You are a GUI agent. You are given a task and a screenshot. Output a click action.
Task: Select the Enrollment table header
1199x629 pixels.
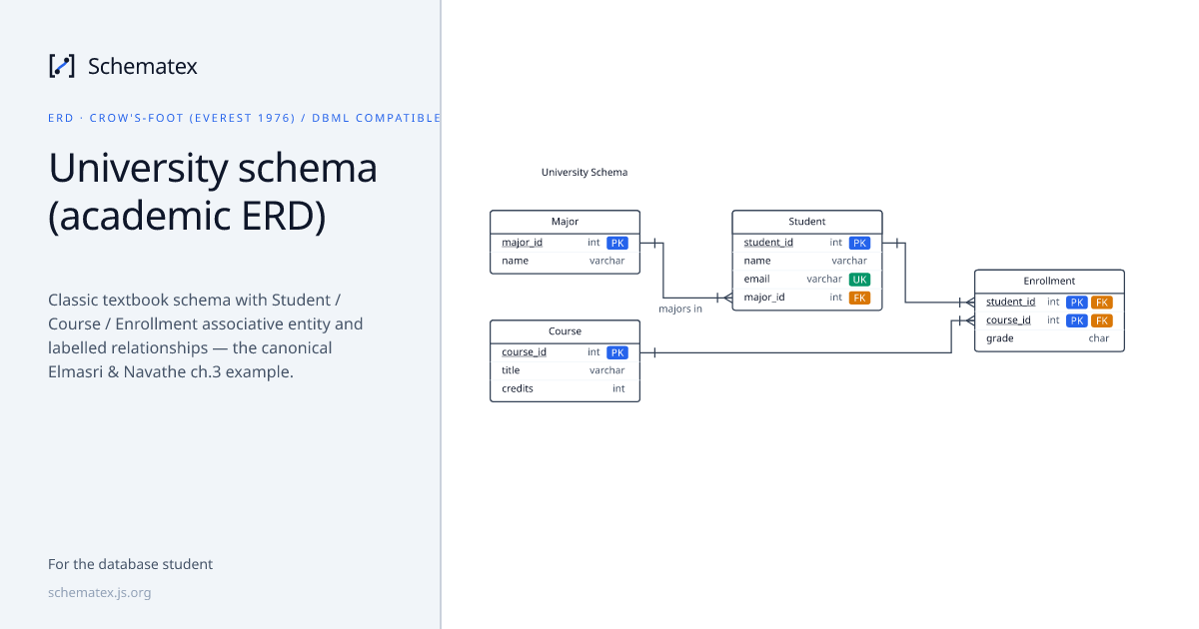click(x=1049, y=282)
